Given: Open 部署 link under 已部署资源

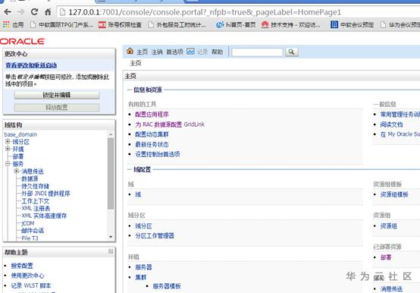Looking at the screenshot, I should click(x=386, y=257).
